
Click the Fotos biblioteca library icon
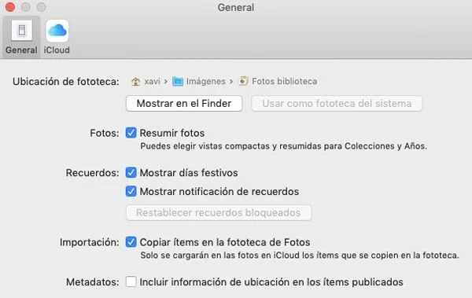(x=243, y=81)
